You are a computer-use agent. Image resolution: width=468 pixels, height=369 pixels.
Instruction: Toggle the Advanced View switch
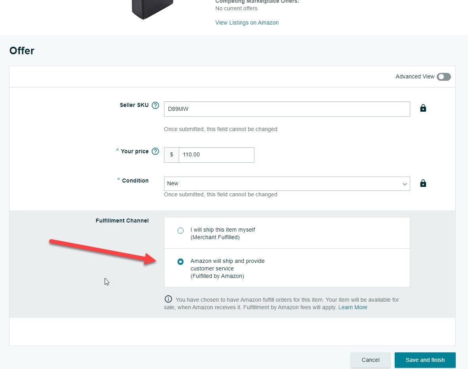[x=443, y=77]
